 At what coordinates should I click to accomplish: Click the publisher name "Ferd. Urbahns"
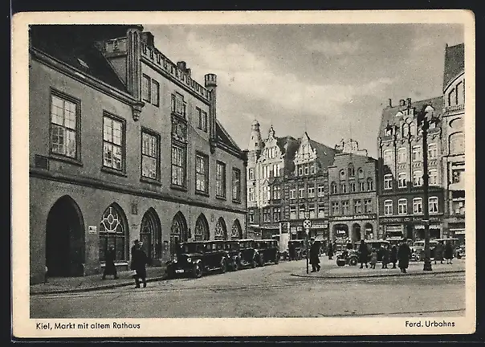430,324
